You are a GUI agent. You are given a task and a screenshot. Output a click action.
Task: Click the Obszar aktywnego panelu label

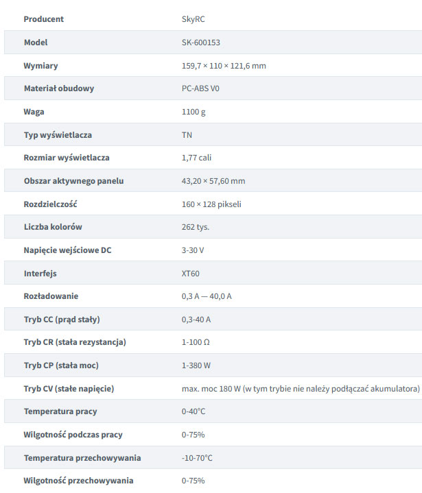point(73,181)
